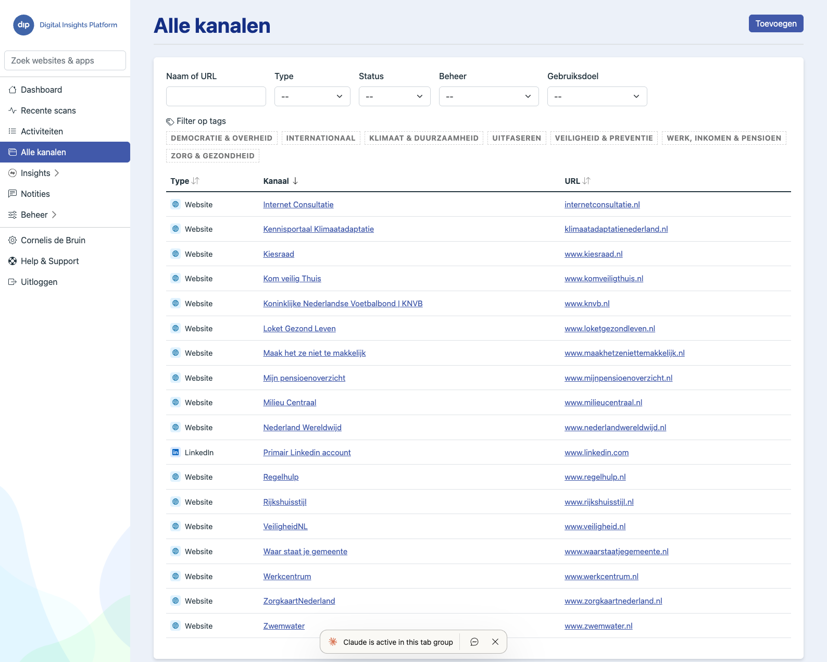Toggle the ZORG & GEZONDHEID tag filter

click(x=212, y=156)
